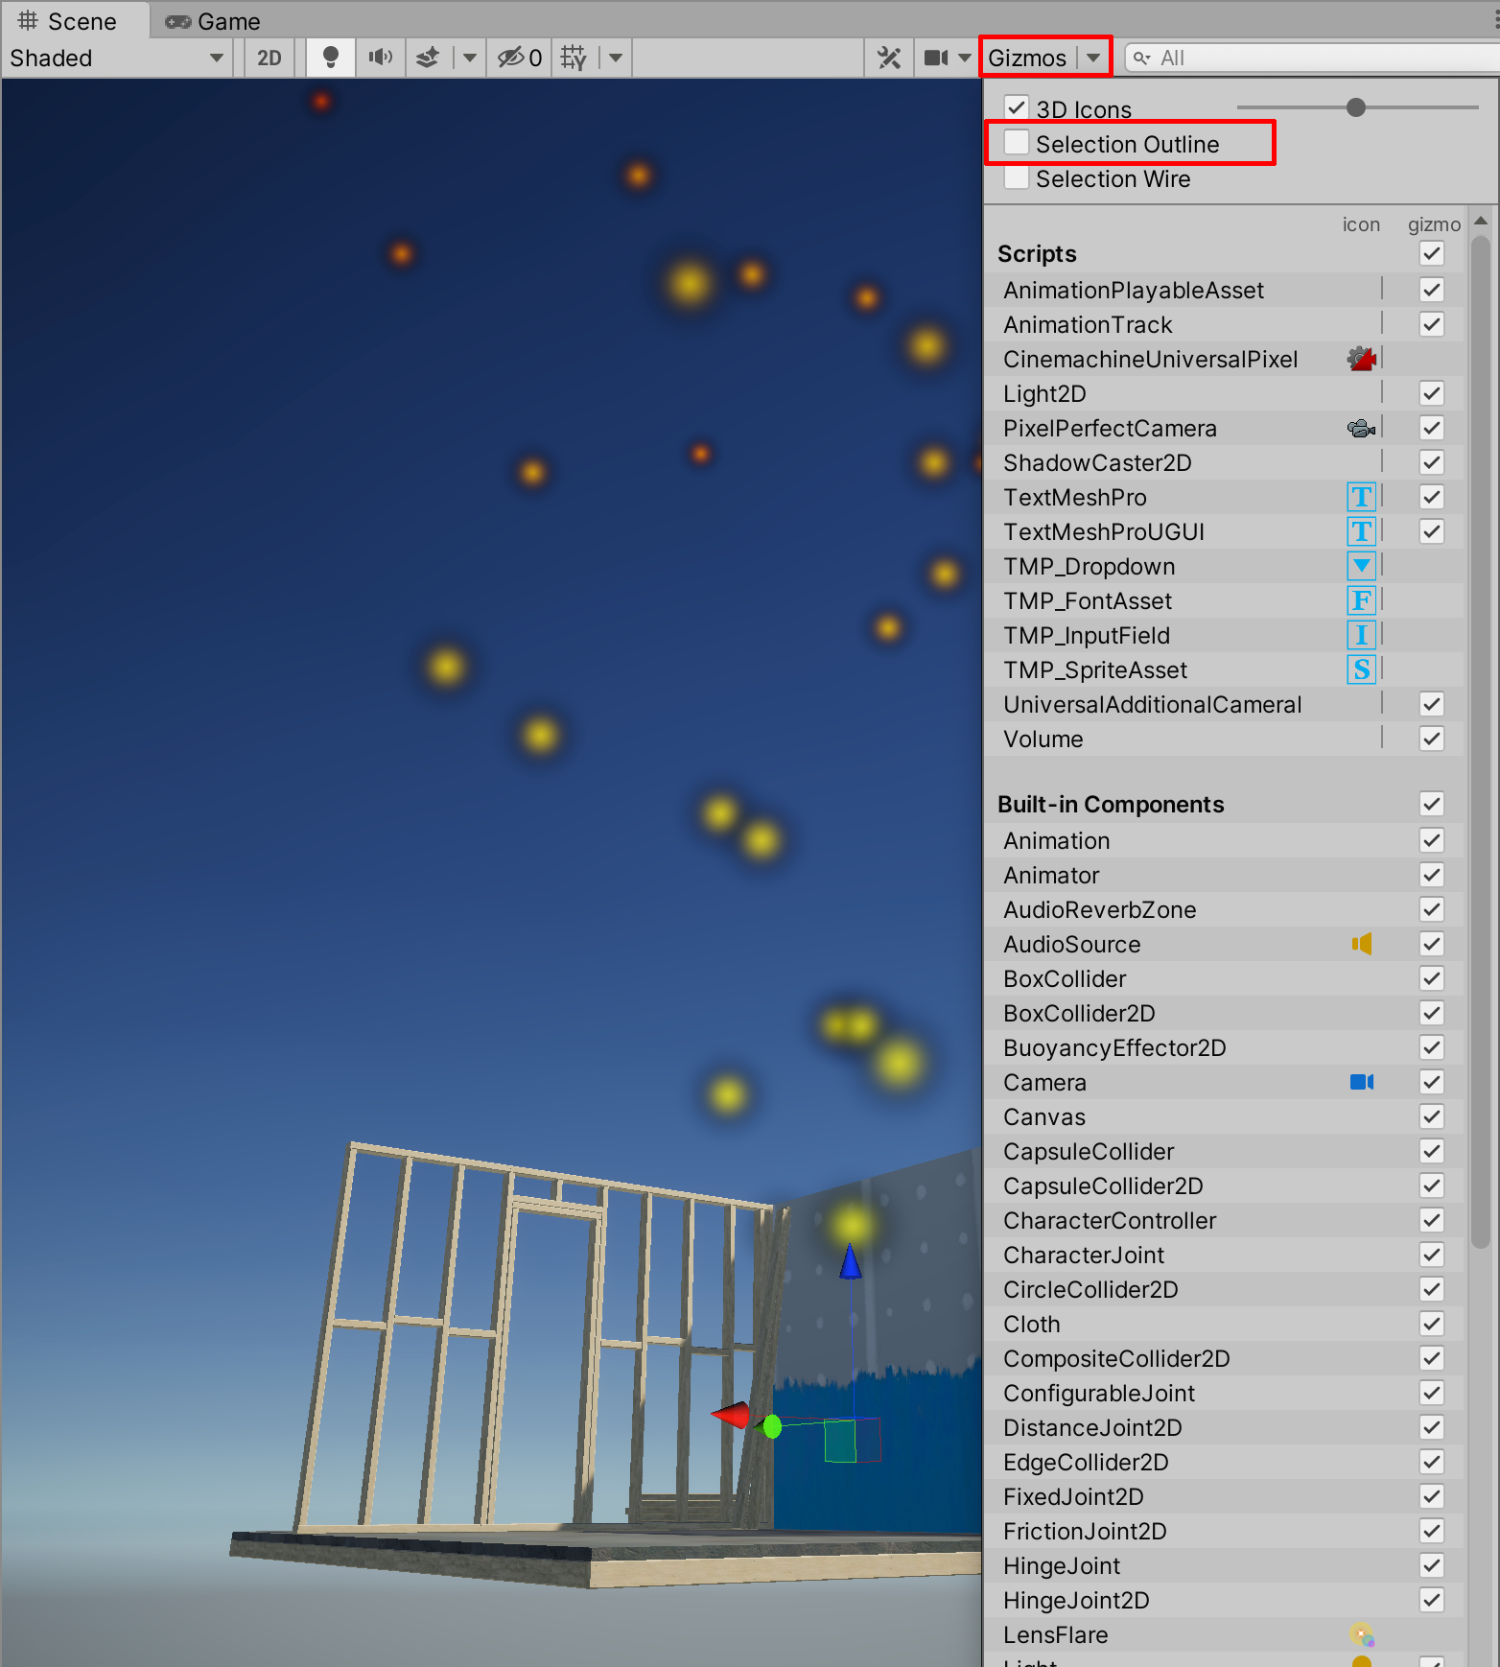The height and width of the screenshot is (1667, 1500).
Task: Select the green Y-axis handle
Action: pyautogui.click(x=771, y=1426)
